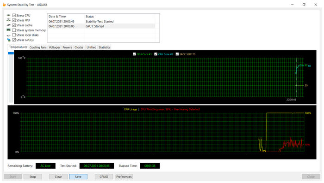Minimize the System Stability Test window
Viewport: 324px width, 183px height.
(x=293, y=5)
